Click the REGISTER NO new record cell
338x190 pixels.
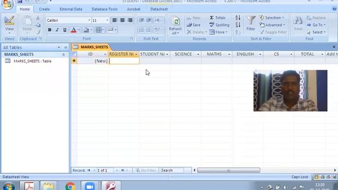(124, 61)
